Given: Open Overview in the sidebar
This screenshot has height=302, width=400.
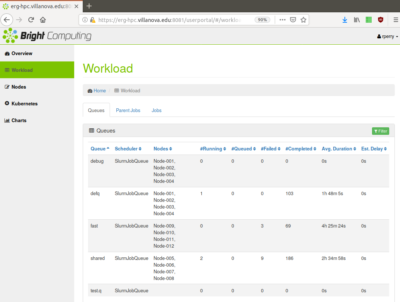Looking at the screenshot, I should (37, 53).
